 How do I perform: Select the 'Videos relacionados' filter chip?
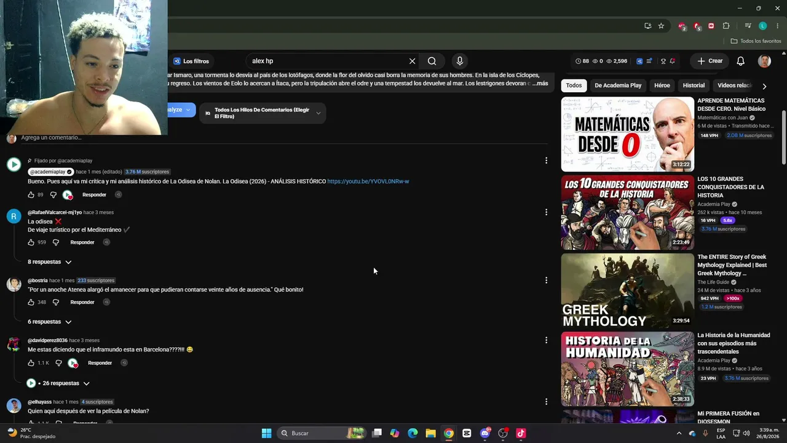734,86
